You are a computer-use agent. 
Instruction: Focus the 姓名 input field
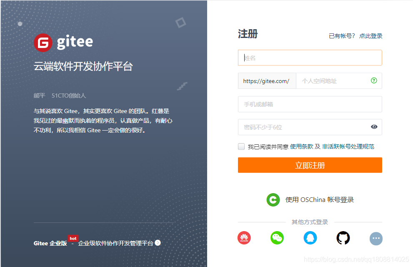(x=310, y=58)
